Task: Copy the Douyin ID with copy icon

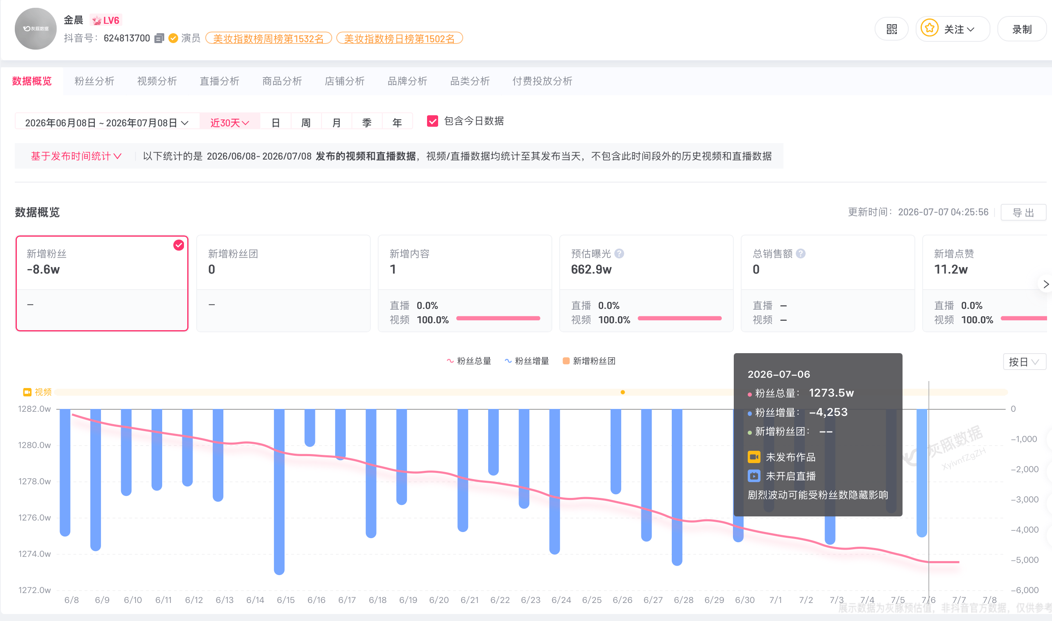Action: pyautogui.click(x=159, y=38)
